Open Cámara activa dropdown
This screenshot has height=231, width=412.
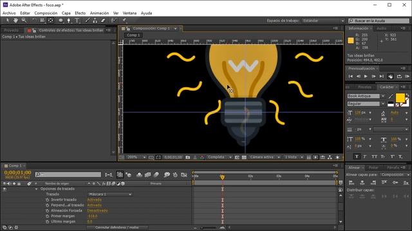pos(265,157)
